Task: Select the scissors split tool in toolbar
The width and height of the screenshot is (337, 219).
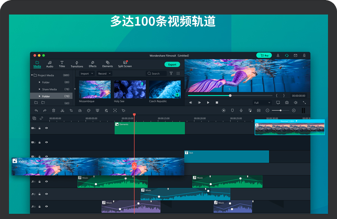Action: pyautogui.click(x=62, y=111)
